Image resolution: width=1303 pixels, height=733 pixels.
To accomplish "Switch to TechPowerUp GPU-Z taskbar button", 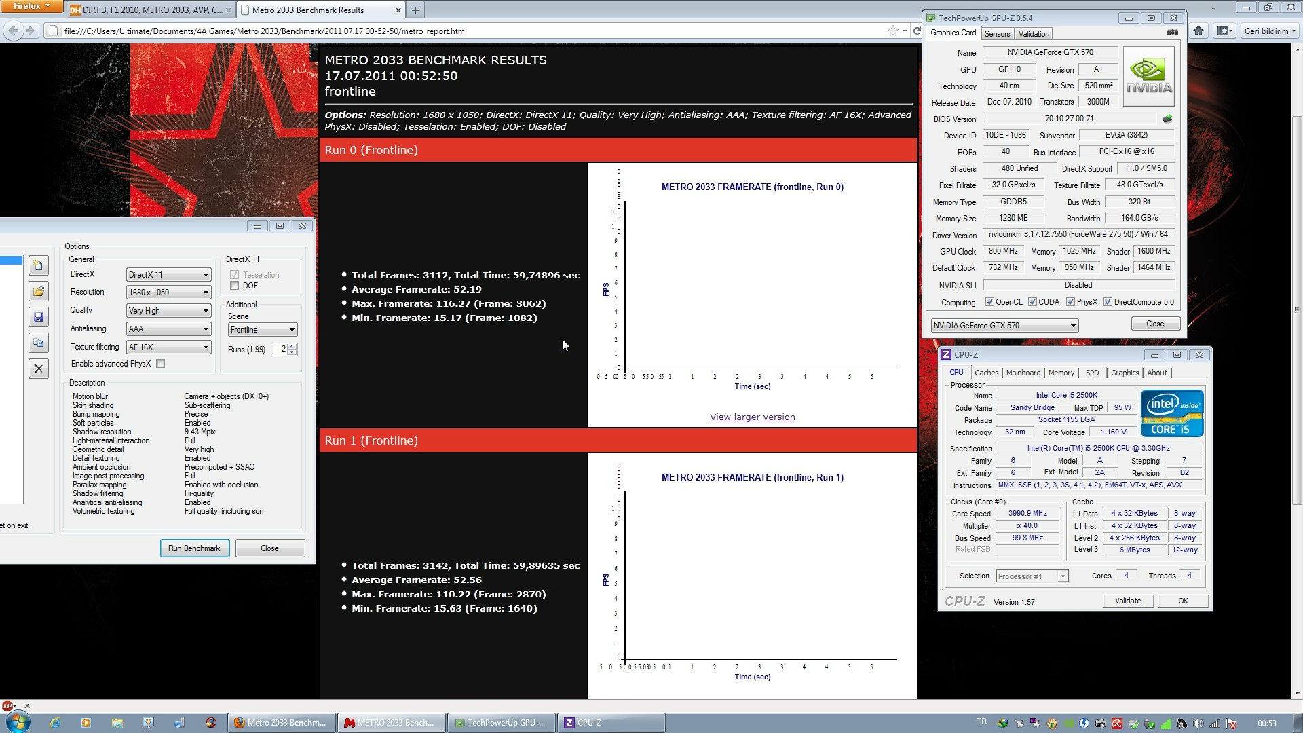I will coord(501,723).
